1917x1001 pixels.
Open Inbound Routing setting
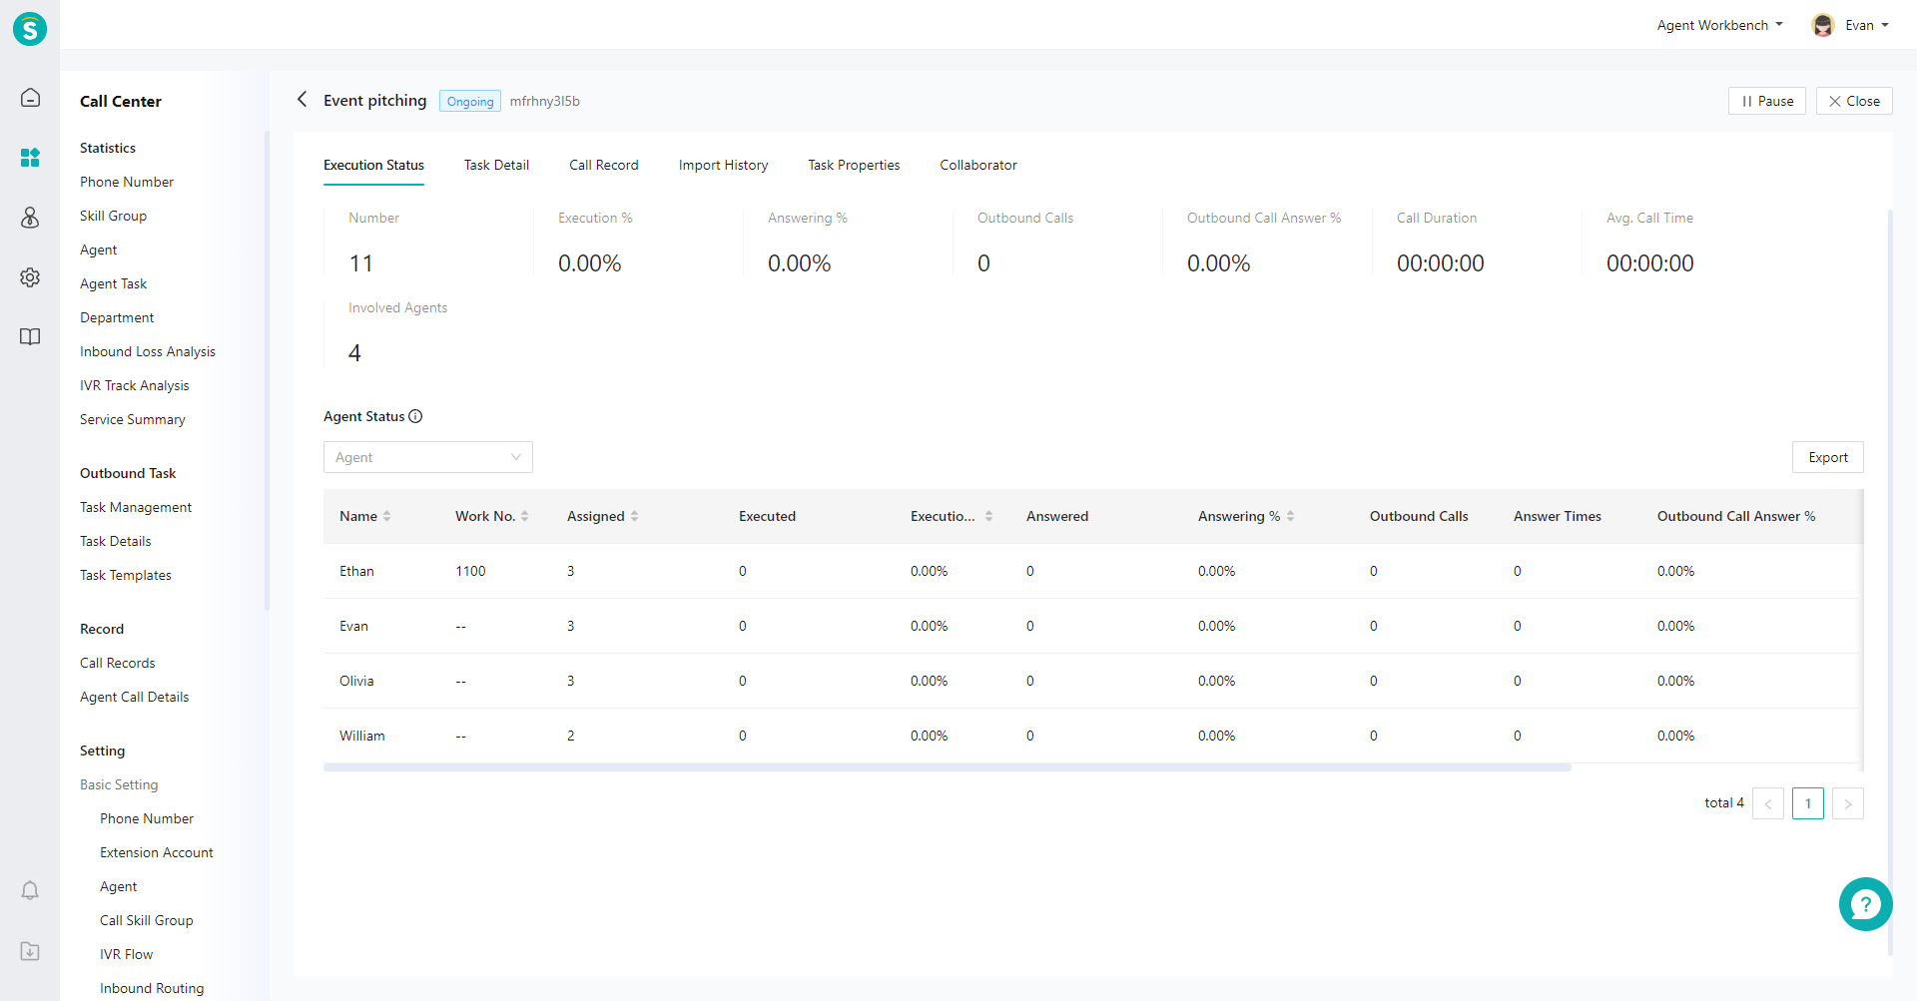pyautogui.click(x=152, y=988)
